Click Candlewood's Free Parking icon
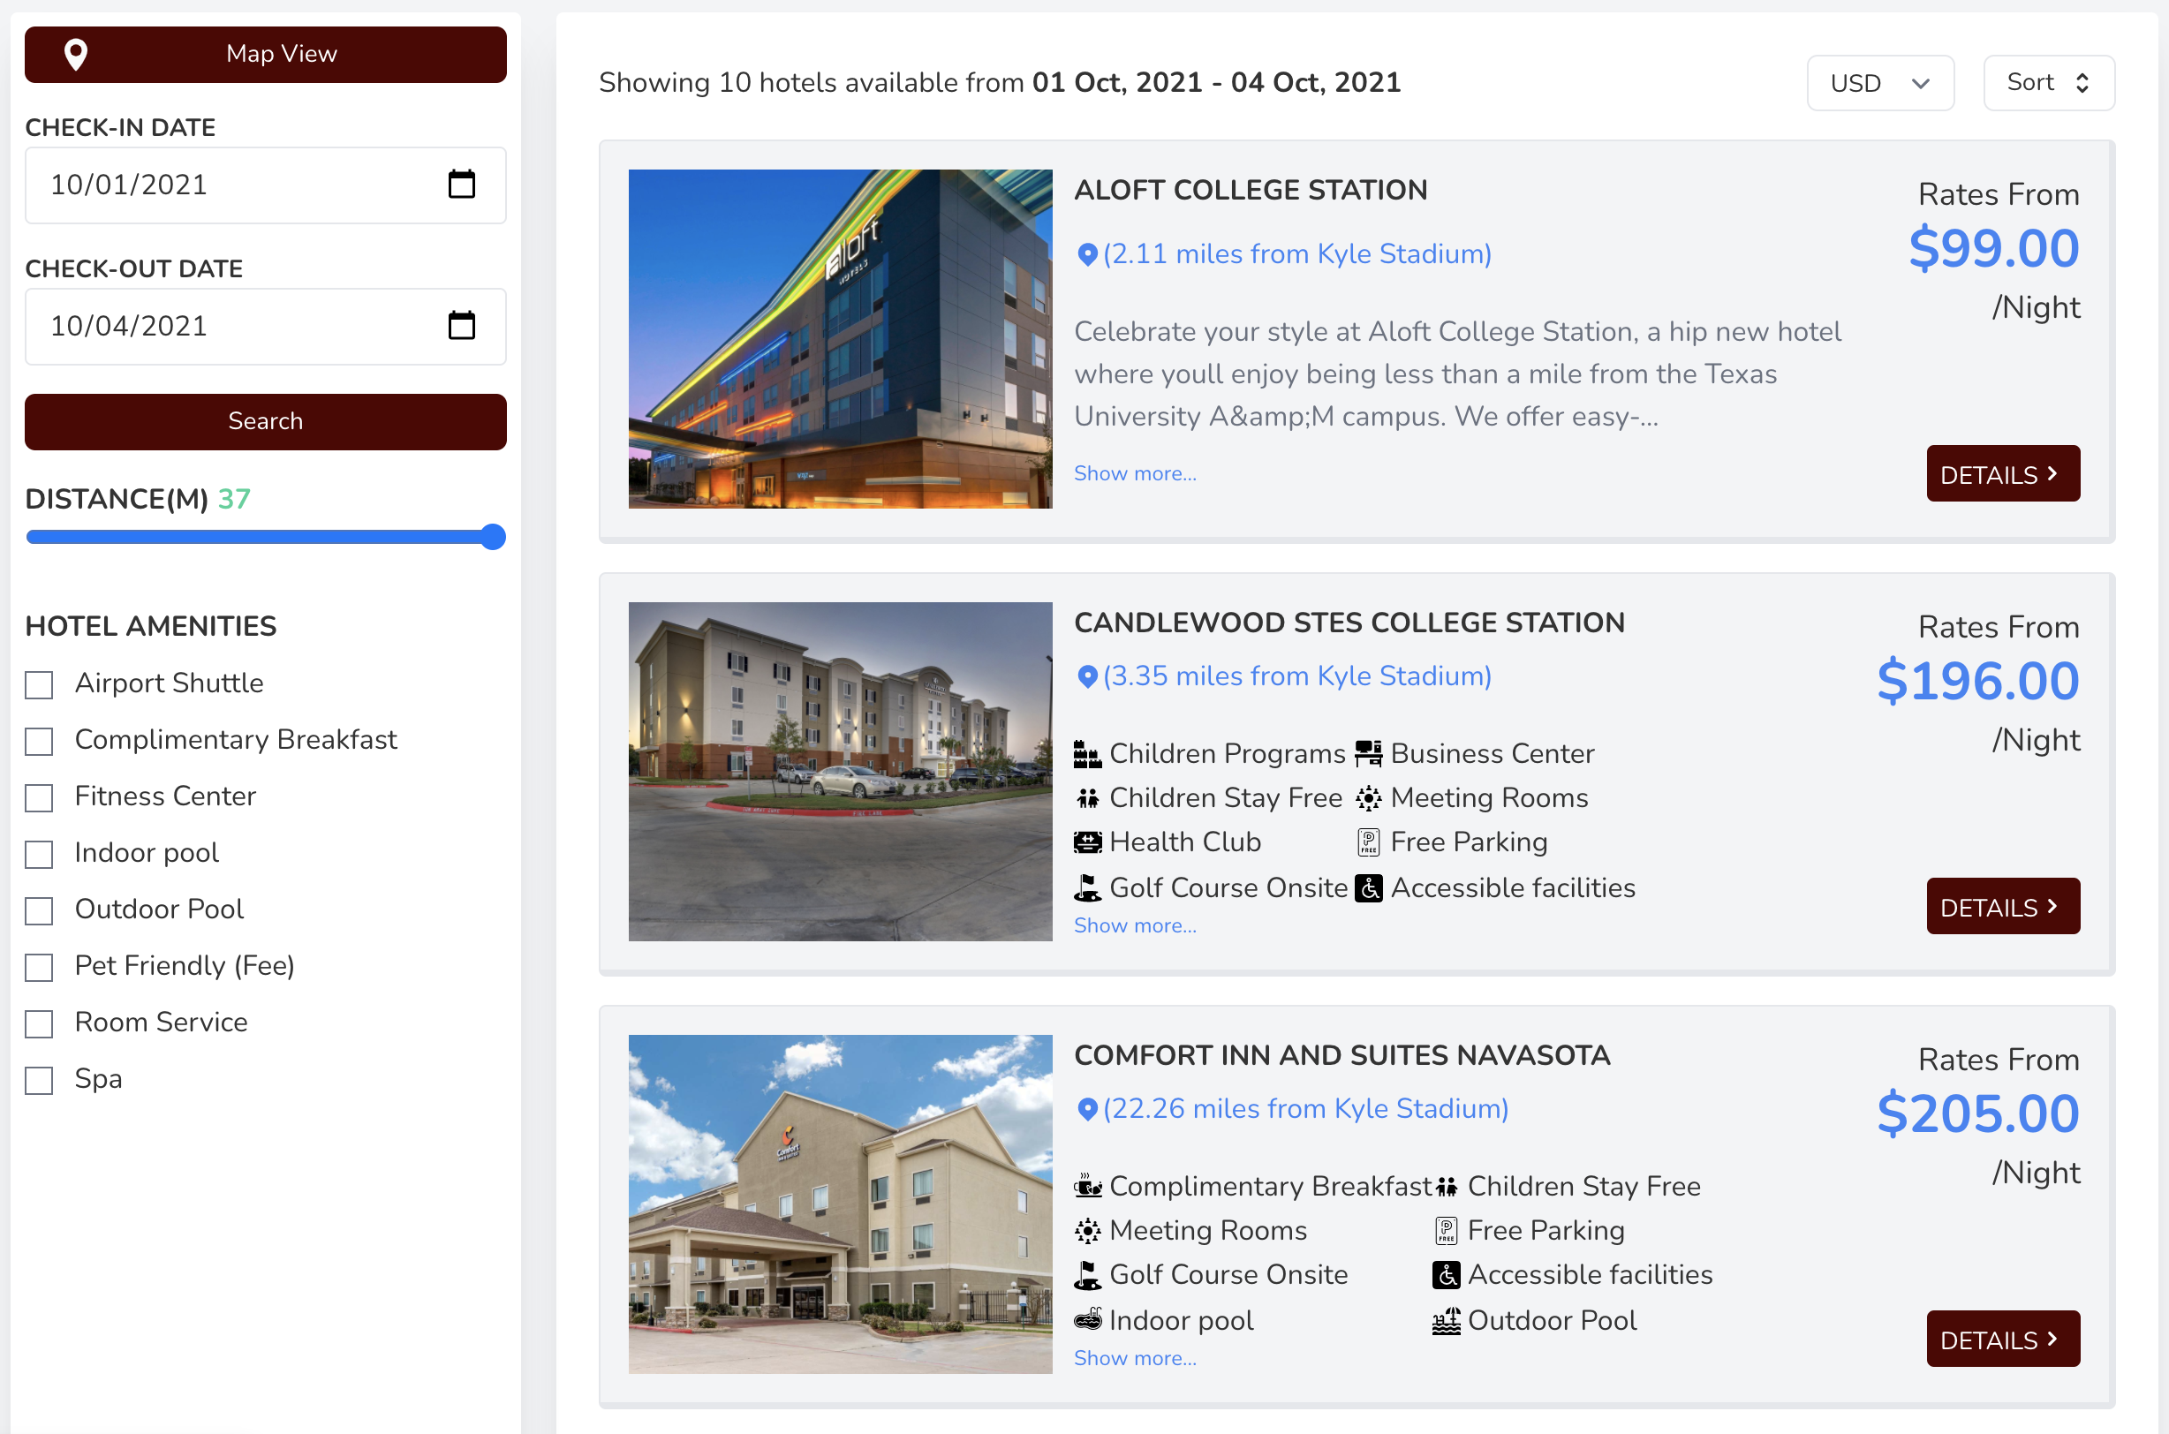Image resolution: width=2169 pixels, height=1434 pixels. [1369, 842]
